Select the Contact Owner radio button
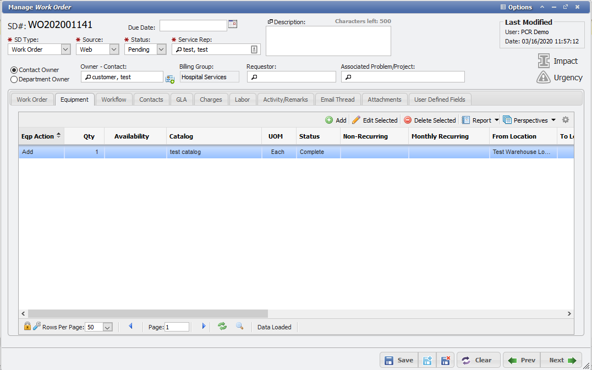The image size is (592, 370). 14,69
